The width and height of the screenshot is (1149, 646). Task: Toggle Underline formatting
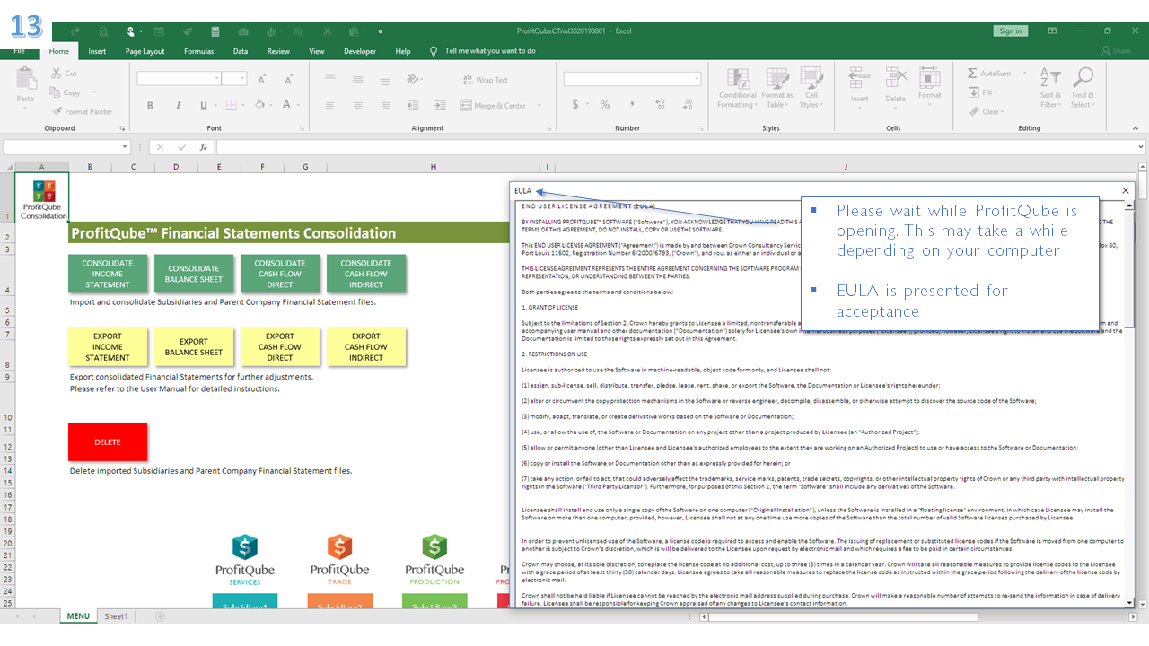(204, 105)
